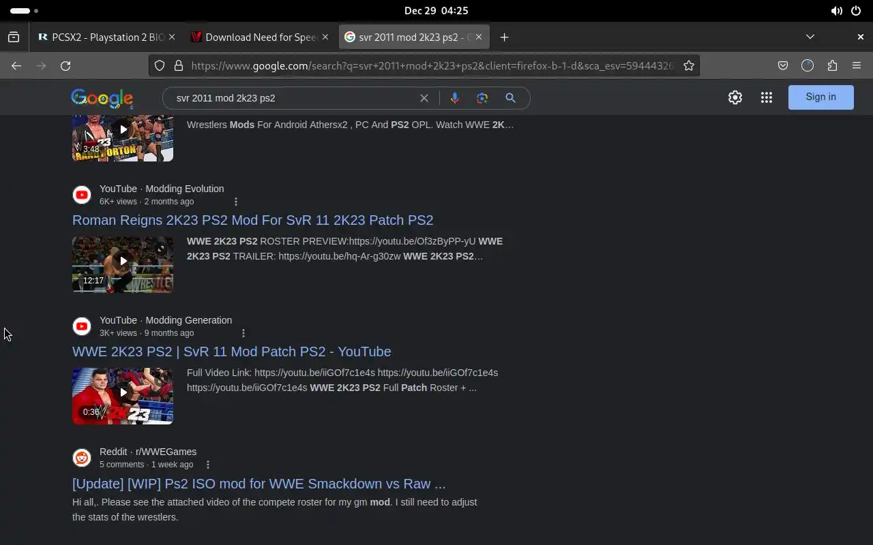Open system volume speaker icon
This screenshot has width=873, height=545.
tap(836, 11)
